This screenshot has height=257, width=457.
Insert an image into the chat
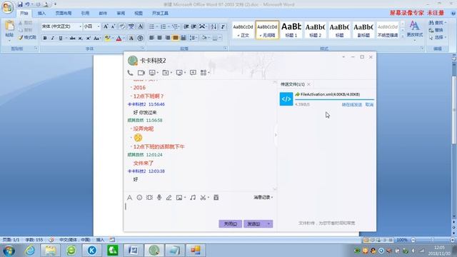[x=179, y=198]
